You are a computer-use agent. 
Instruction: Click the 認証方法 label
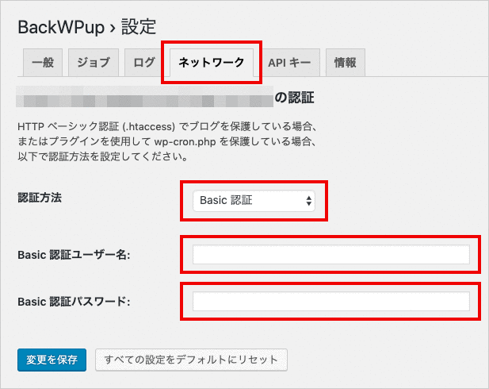click(40, 198)
